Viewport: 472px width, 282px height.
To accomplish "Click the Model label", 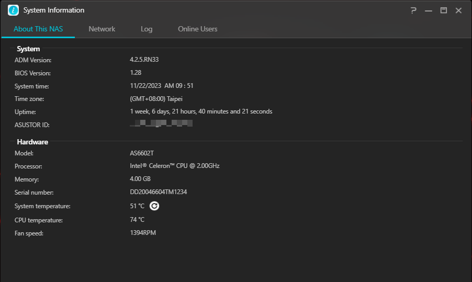I will click(x=24, y=153).
